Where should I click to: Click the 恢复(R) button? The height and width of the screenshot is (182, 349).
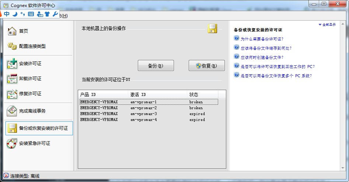[x=207, y=66]
